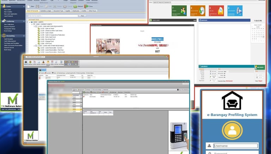
Task: Click the disconnected device icon in Attendance Manager row
Action: click(84, 96)
